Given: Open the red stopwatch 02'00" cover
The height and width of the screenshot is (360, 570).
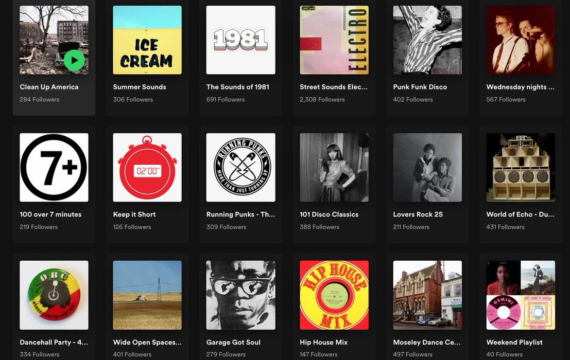Looking at the screenshot, I should click(147, 167).
